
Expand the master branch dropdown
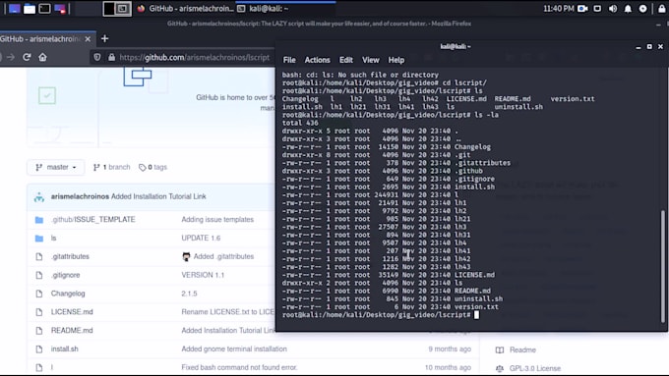(56, 167)
